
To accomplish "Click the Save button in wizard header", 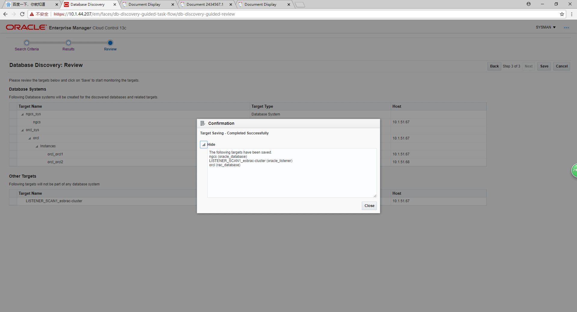I will [544, 66].
